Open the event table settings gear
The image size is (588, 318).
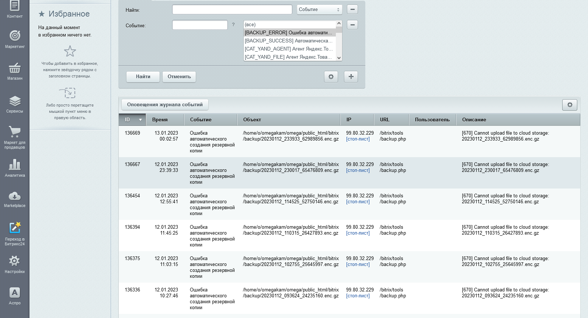tap(570, 105)
